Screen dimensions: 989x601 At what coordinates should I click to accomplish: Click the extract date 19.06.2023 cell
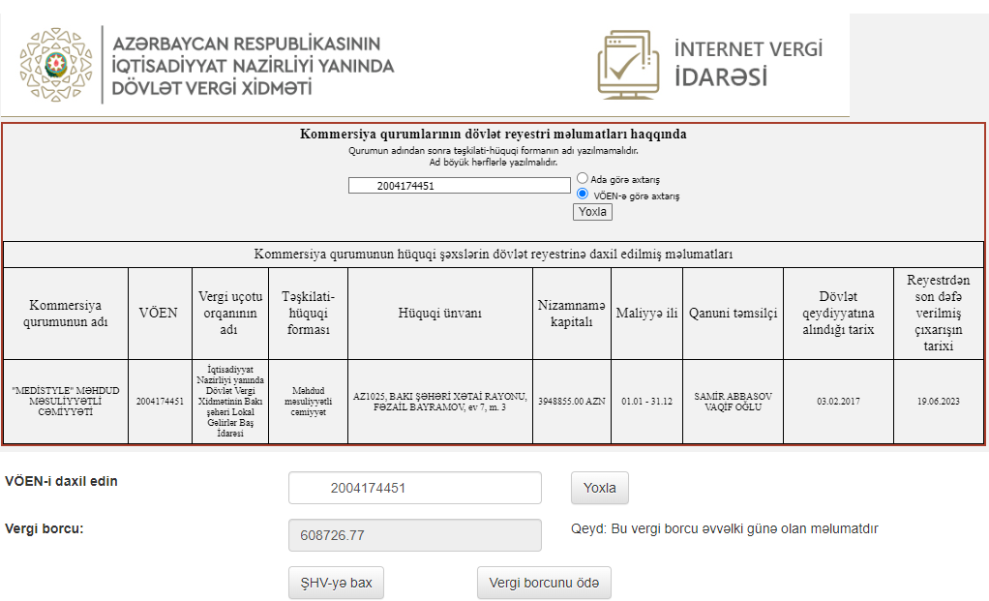(939, 401)
